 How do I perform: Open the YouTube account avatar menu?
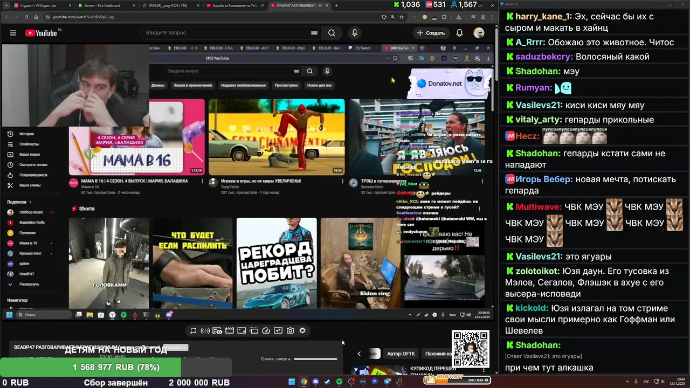[479, 33]
